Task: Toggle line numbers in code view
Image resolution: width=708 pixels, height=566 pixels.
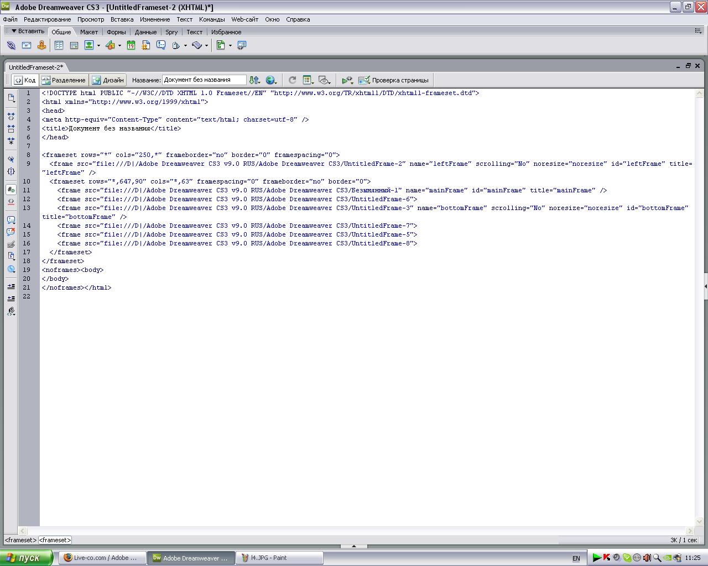Action: point(11,189)
